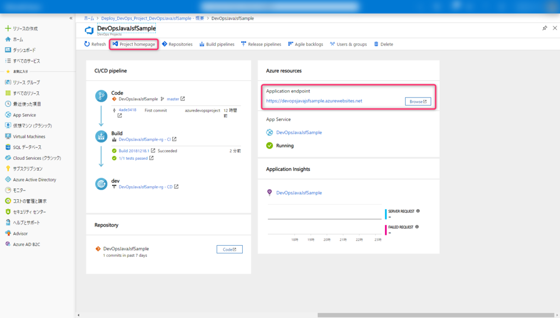Go to Deploy_DevOps_Project breadcrumb link

(x=153, y=18)
